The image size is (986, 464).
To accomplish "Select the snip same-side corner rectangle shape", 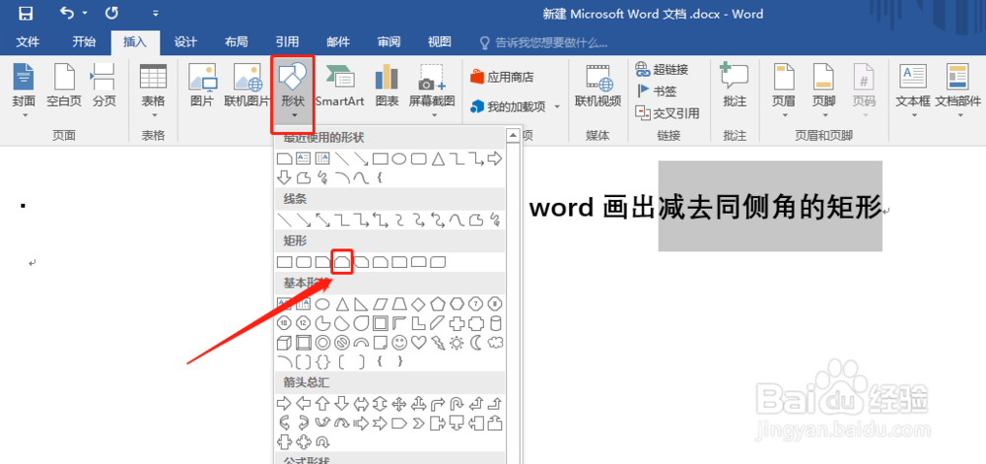I will coord(342,262).
